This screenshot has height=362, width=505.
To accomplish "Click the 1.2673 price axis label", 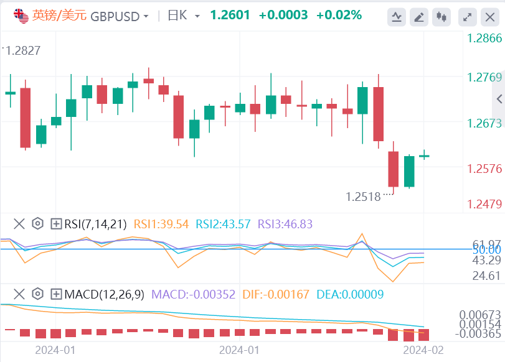I will pyautogui.click(x=484, y=123).
